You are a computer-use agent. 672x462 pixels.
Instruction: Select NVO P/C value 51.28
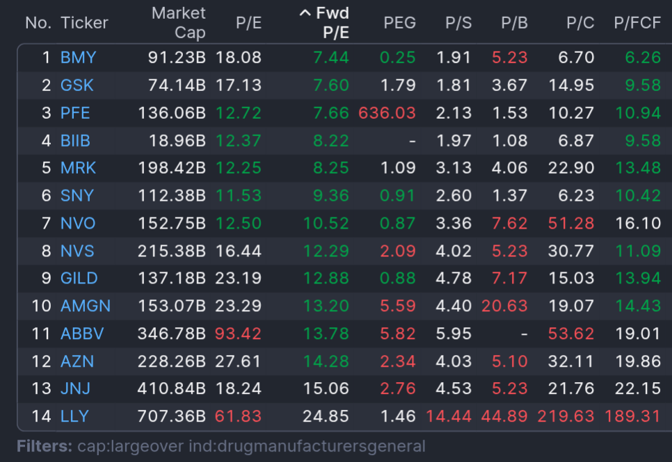571,224
